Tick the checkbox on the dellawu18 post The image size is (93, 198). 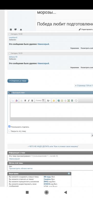[x=10, y=53]
